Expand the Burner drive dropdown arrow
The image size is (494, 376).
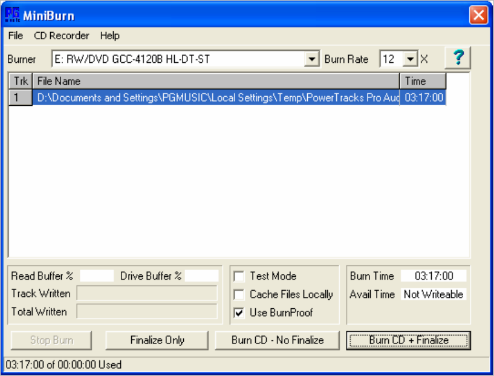[x=311, y=59]
